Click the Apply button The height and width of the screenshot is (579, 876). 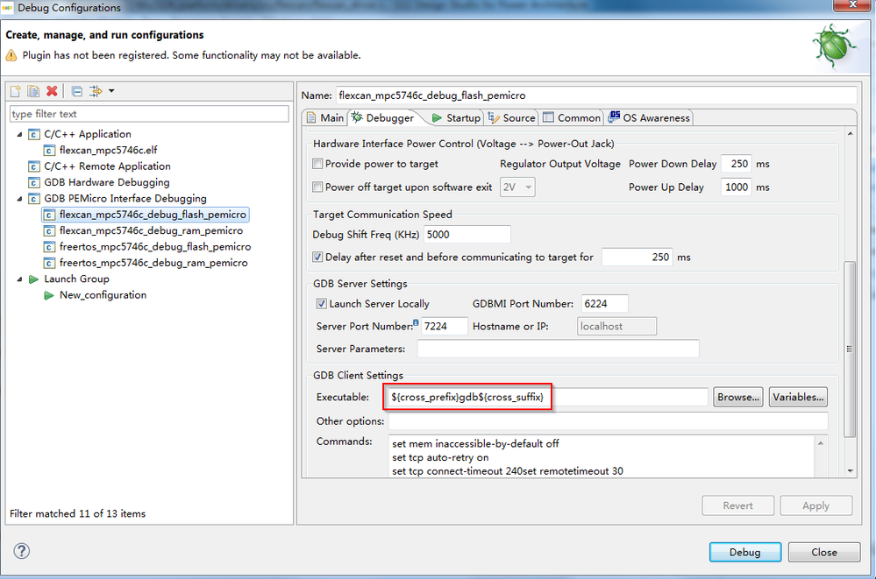816,505
